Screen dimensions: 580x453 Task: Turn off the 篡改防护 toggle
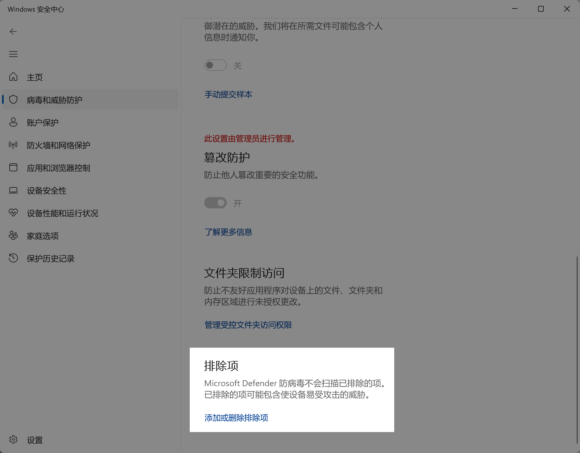pos(216,203)
